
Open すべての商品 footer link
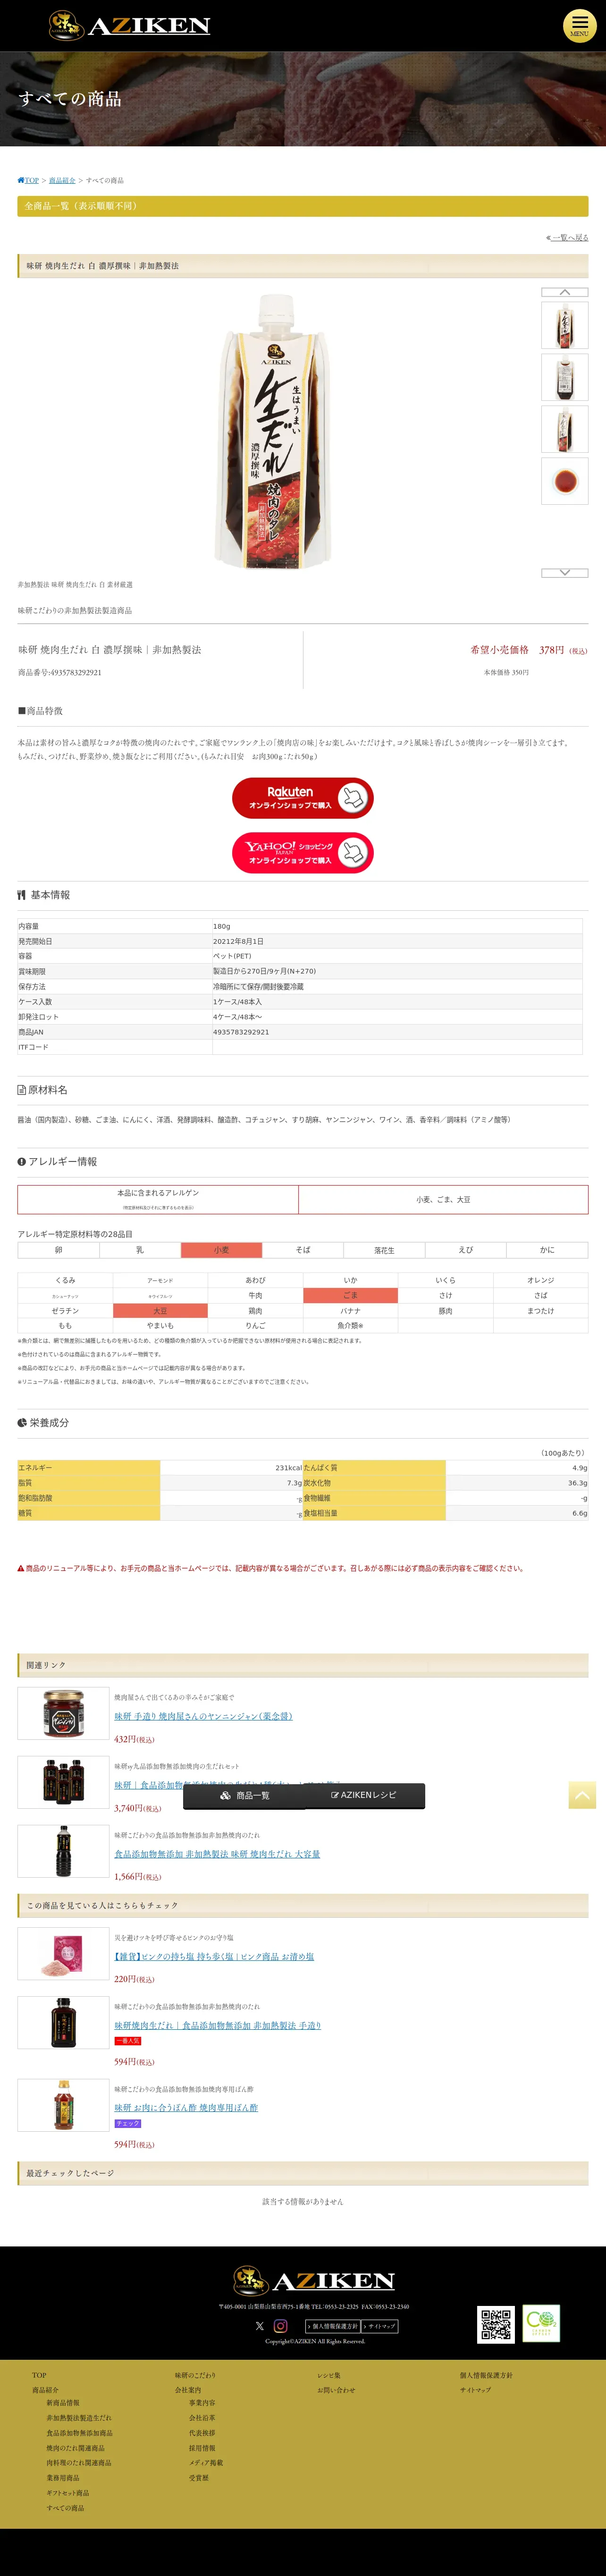click(65, 2508)
